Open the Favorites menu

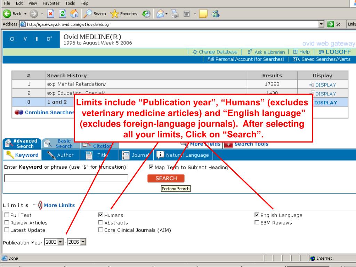51,3
